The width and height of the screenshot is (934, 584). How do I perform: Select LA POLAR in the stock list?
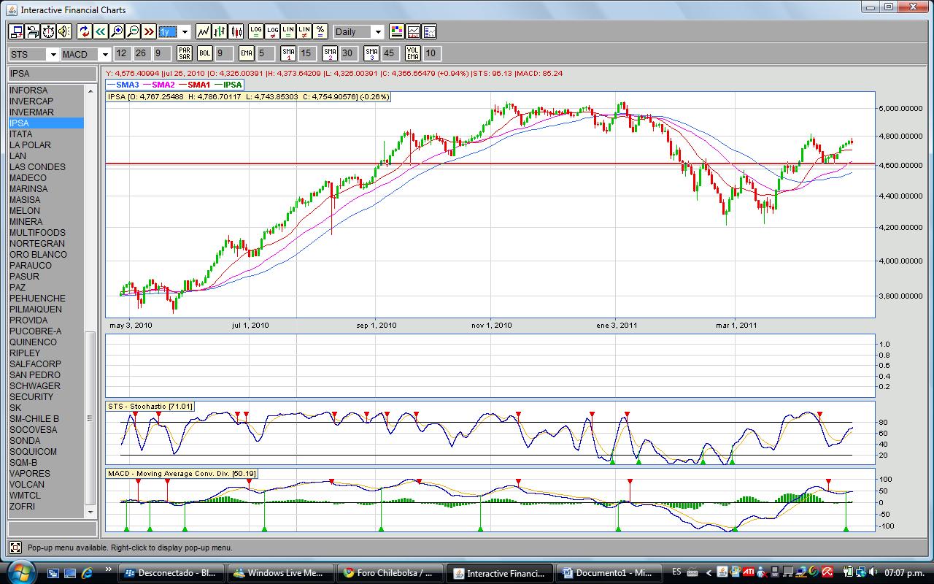(46, 145)
